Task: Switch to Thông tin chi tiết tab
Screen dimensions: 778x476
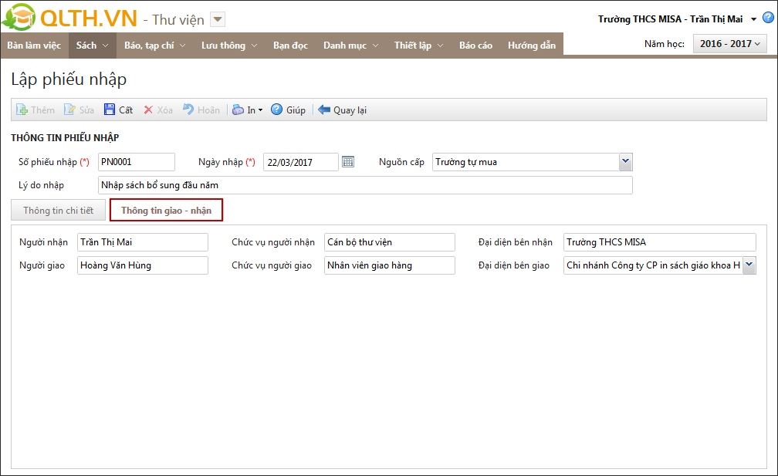Action: pos(58,210)
